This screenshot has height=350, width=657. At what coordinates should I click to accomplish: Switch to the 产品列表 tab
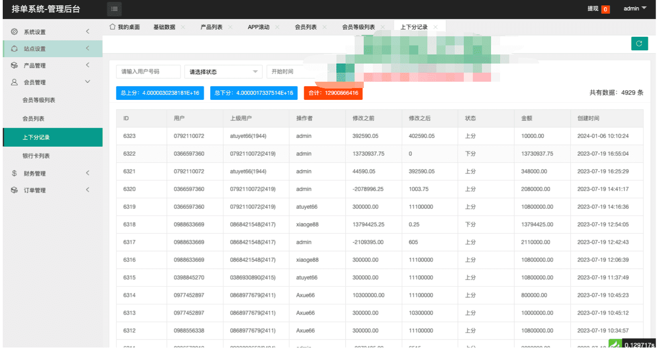point(211,27)
